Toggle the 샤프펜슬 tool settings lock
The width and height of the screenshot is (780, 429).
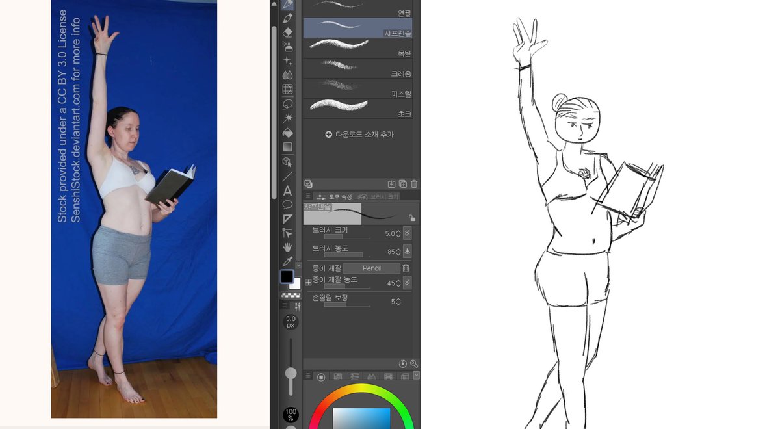[411, 218]
